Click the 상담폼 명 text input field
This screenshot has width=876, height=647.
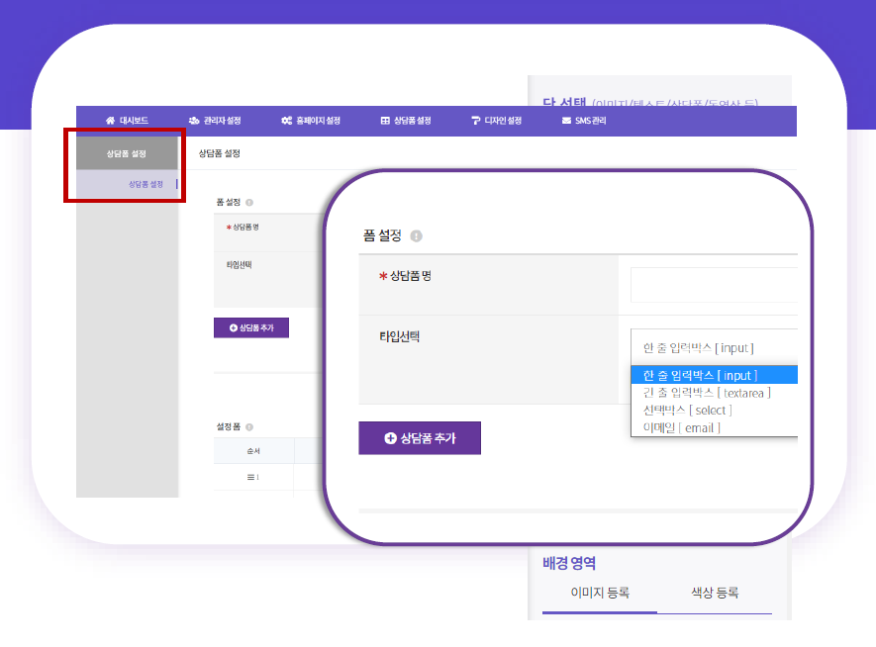pos(713,285)
